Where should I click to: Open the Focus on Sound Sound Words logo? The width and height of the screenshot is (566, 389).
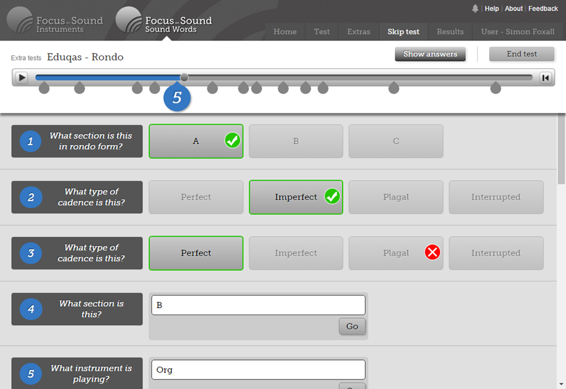point(164,21)
